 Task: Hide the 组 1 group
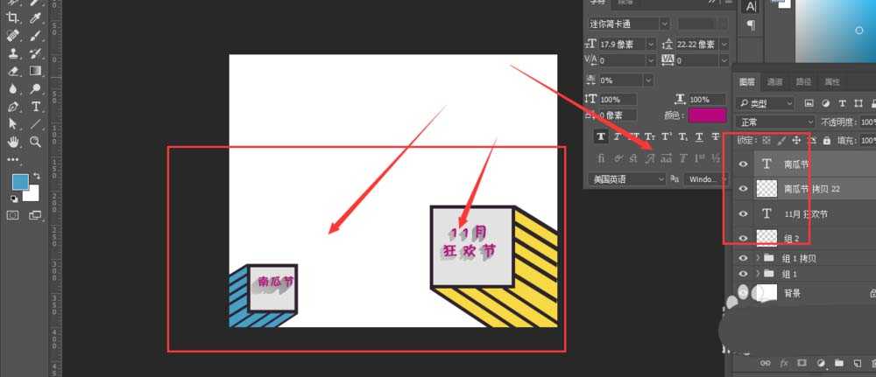[743, 274]
